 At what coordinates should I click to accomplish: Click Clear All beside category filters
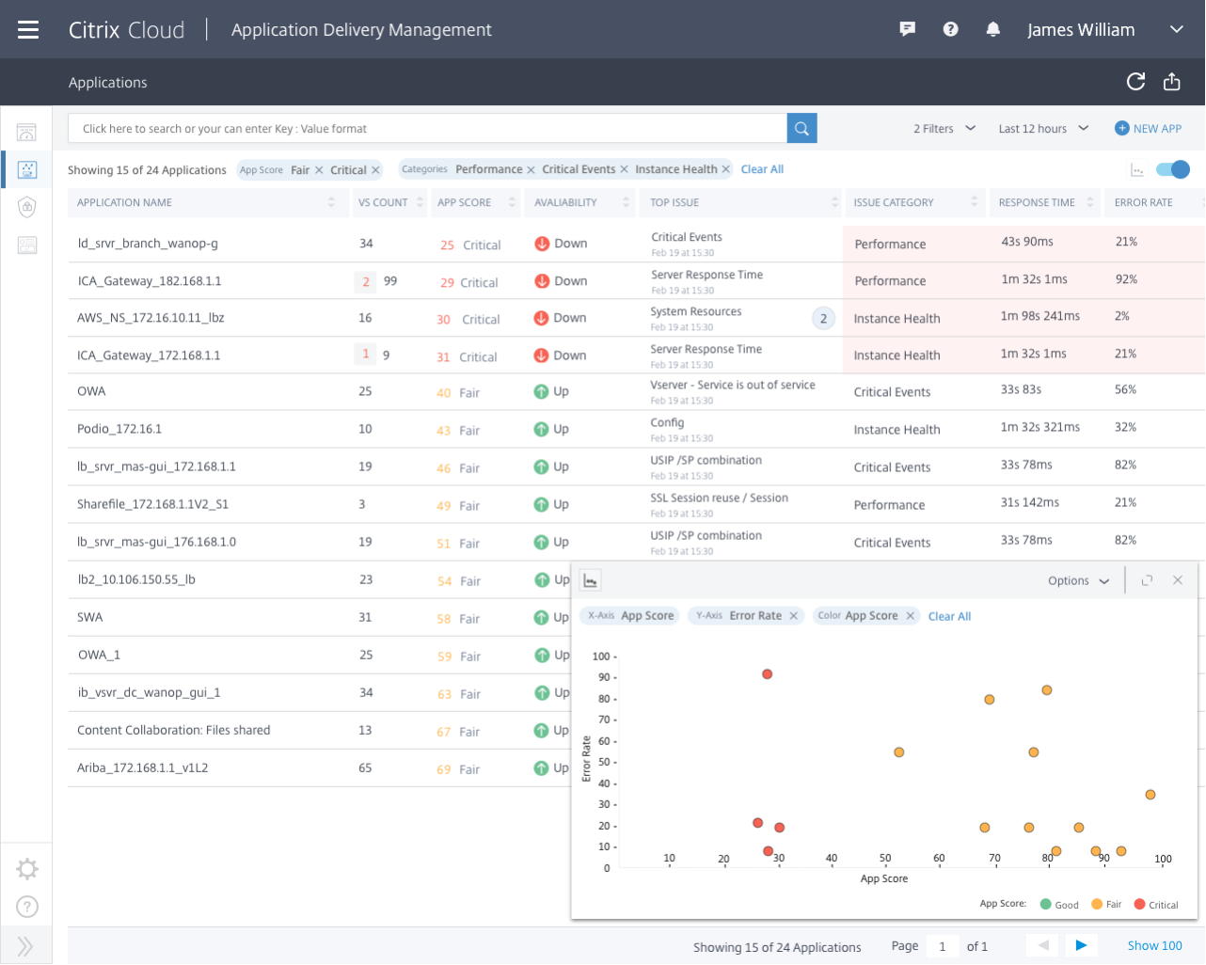coord(762,169)
